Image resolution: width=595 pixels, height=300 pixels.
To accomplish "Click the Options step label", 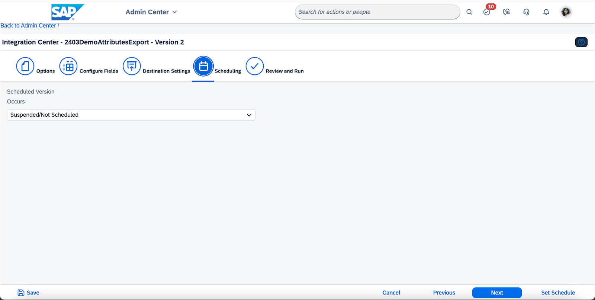I will coord(45,71).
